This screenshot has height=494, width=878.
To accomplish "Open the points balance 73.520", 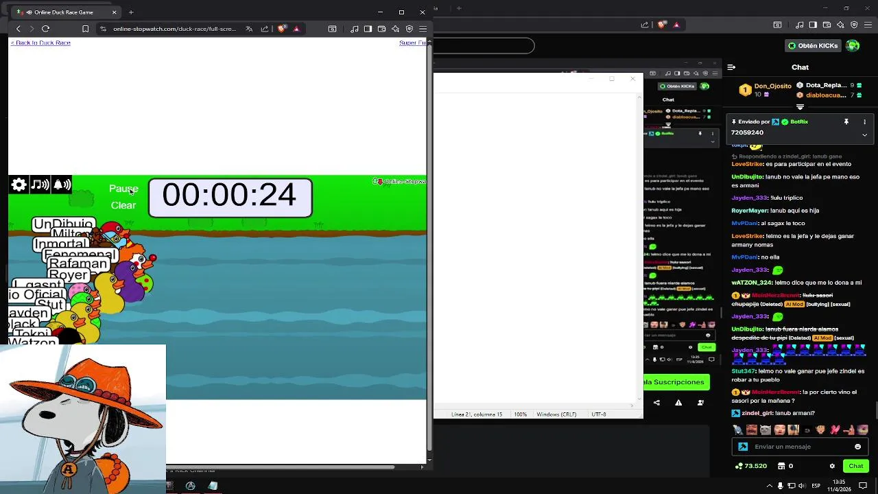I will coord(750,466).
